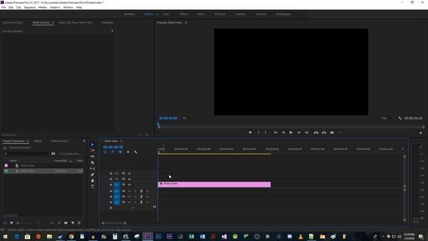The width and height of the screenshot is (428, 241).
Task: Click trash Clear icon in Project panel
Action: click(79, 223)
